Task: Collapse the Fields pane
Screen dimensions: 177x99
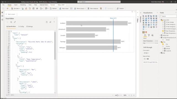Action: (176, 13)
